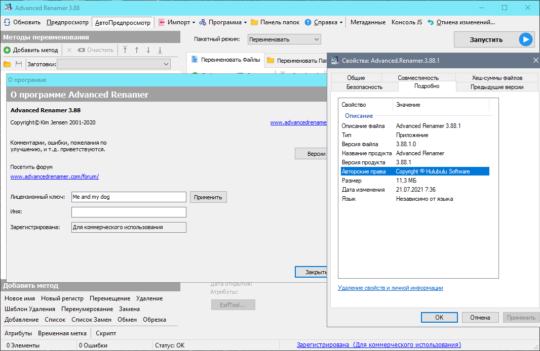Toggle the АвтоПредпросмотр button
The image size is (540, 351).
pos(123,23)
